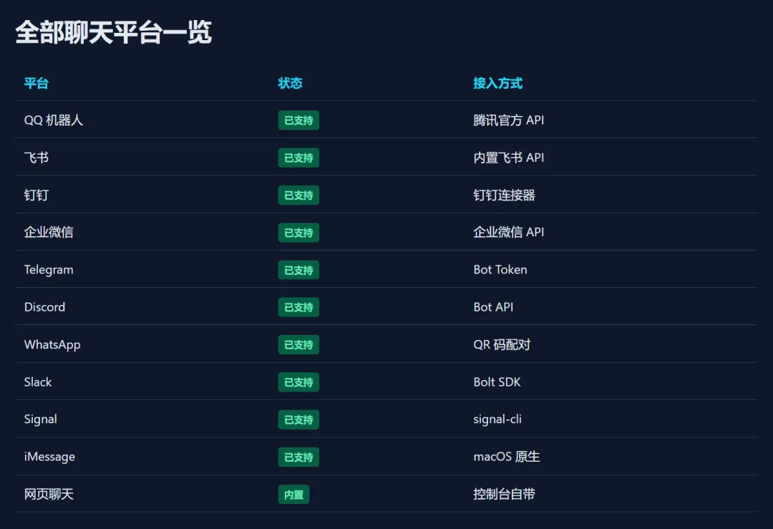Select the Telegram platform name
This screenshot has height=529, width=773.
point(49,270)
